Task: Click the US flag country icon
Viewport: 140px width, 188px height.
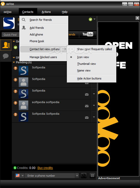Action: pos(18,176)
